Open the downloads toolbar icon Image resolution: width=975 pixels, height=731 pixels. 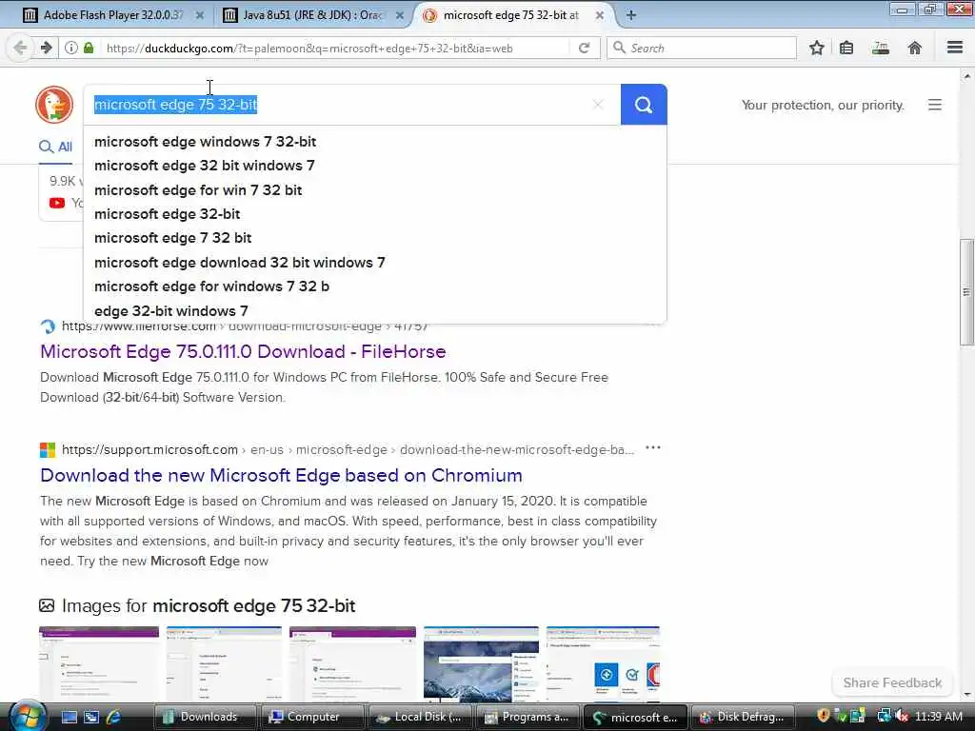[881, 48]
